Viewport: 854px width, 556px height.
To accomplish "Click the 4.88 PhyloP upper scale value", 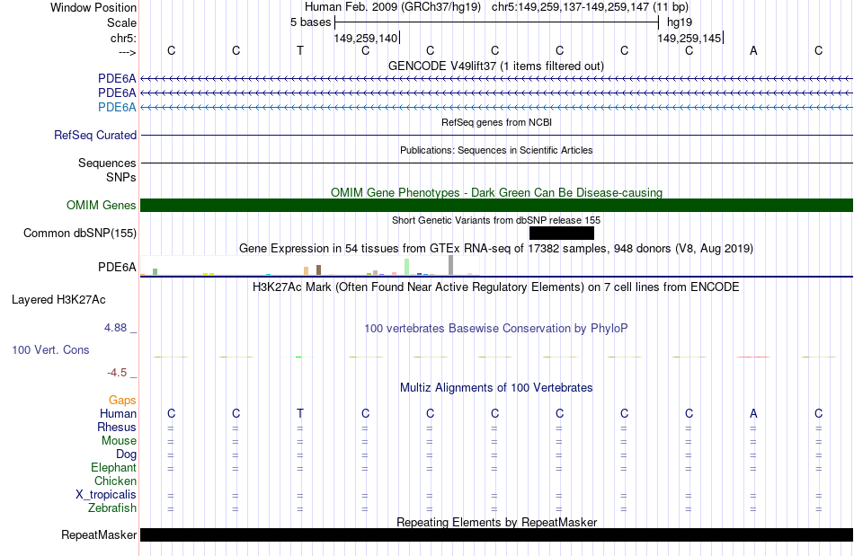I will tap(115, 328).
